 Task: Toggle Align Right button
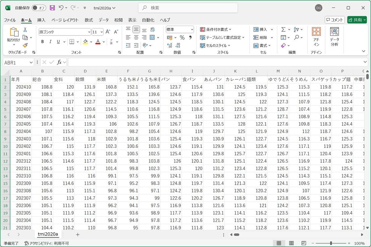[144, 37]
